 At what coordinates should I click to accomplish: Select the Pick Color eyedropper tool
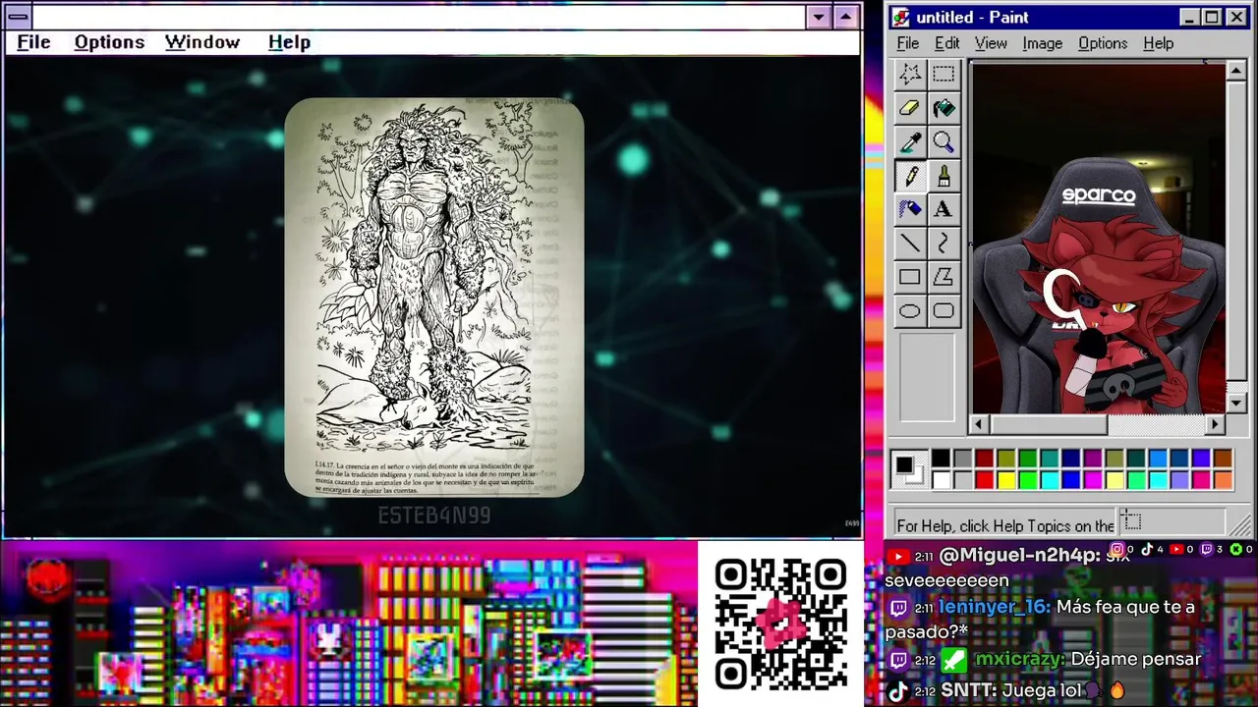[x=910, y=142]
